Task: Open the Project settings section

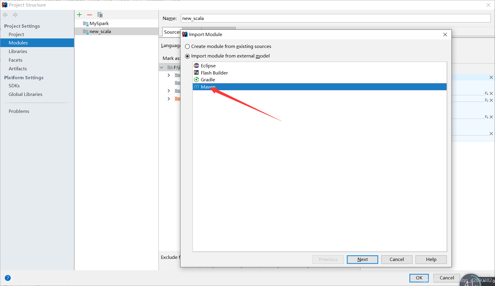Action: (16, 35)
